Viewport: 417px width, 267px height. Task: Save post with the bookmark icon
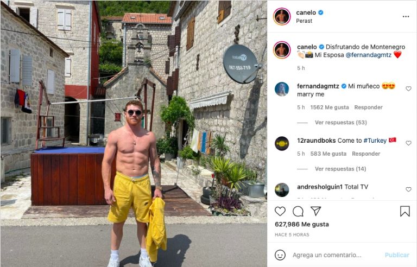tap(405, 211)
